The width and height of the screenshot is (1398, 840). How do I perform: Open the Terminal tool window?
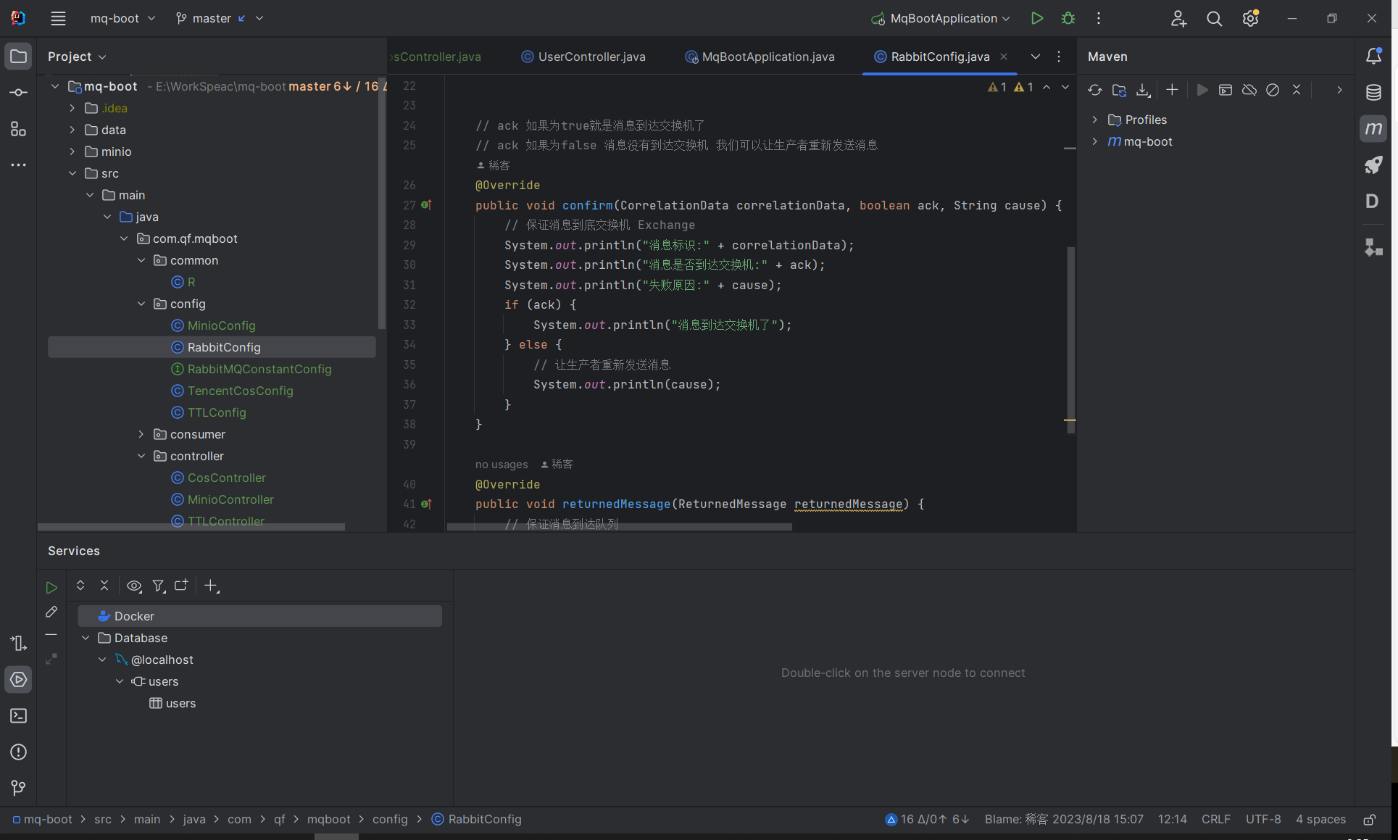pos(19,716)
